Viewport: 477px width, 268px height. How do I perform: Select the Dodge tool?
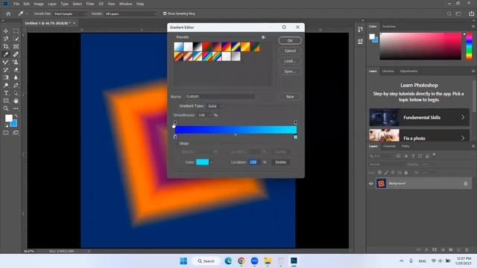click(6, 86)
